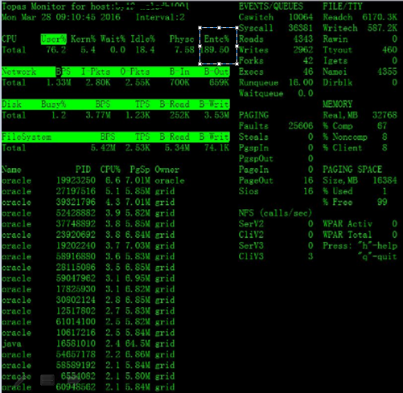403x393 pixels.
Task: Click the "q"-quit hint text
Action: coord(377,256)
